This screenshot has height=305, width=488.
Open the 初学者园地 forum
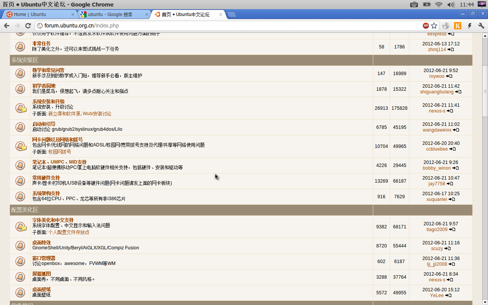tap(44, 86)
